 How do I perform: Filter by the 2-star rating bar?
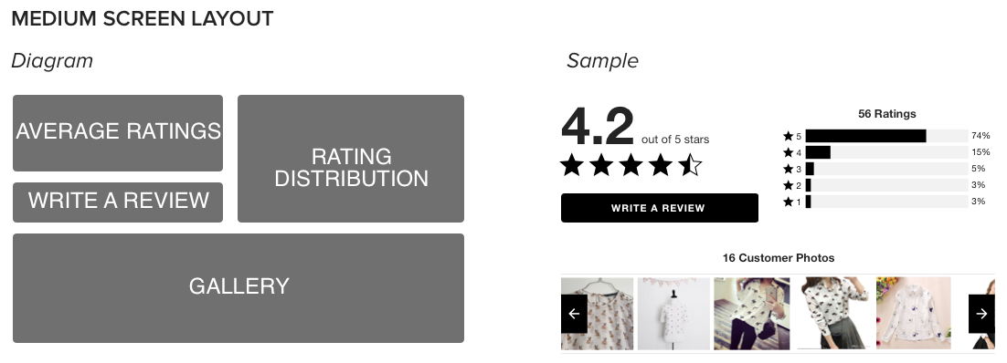886,185
